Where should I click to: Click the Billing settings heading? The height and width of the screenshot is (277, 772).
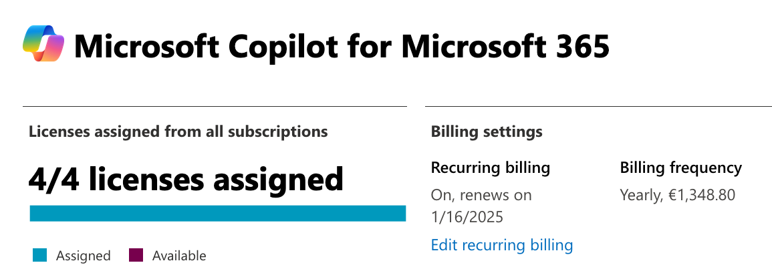[x=487, y=132]
